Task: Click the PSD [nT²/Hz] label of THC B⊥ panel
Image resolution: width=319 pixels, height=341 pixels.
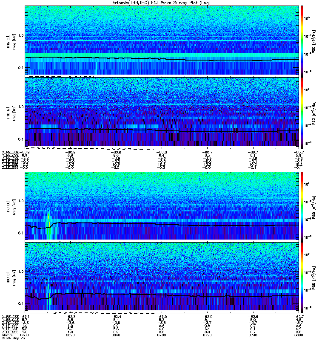Action: click(314, 207)
